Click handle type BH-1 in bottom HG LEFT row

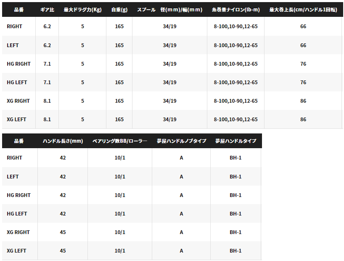pos(236,213)
